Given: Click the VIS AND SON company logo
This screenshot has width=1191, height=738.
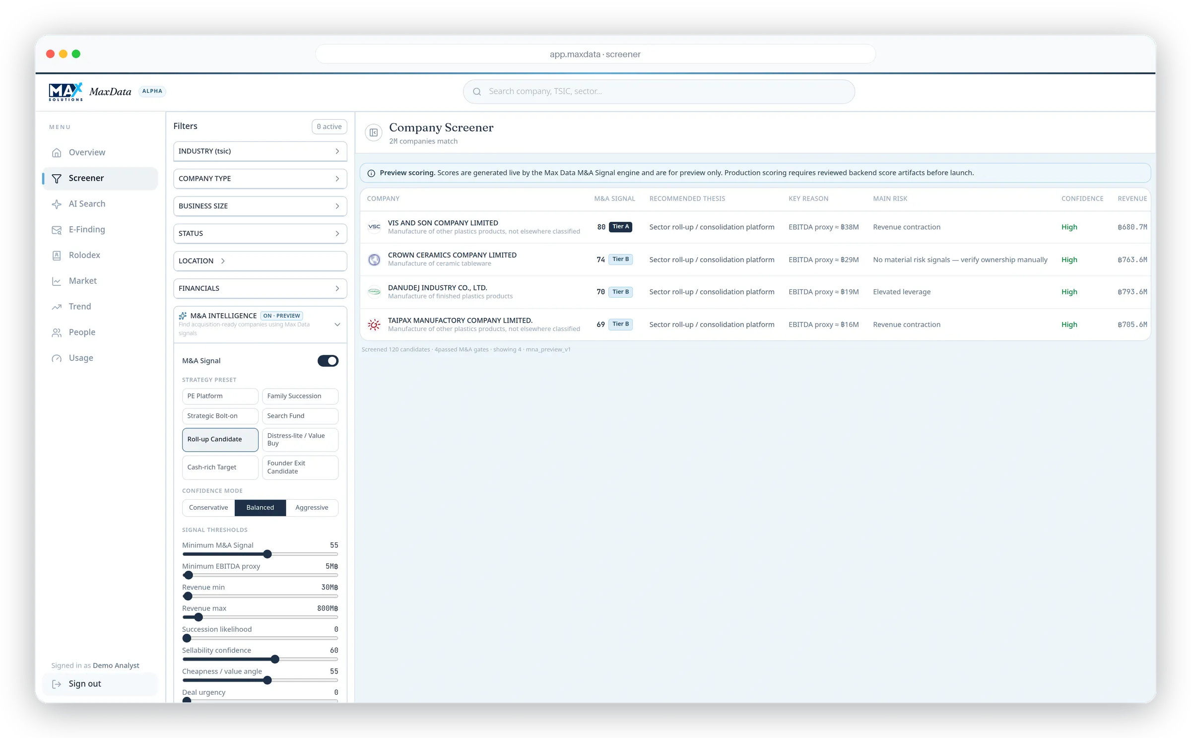Looking at the screenshot, I should pyautogui.click(x=374, y=227).
